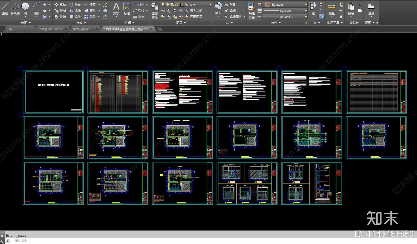Screen dimensions: 417x244
Task: Click the Copy (复制) modify tool
Action: coord(60,11)
